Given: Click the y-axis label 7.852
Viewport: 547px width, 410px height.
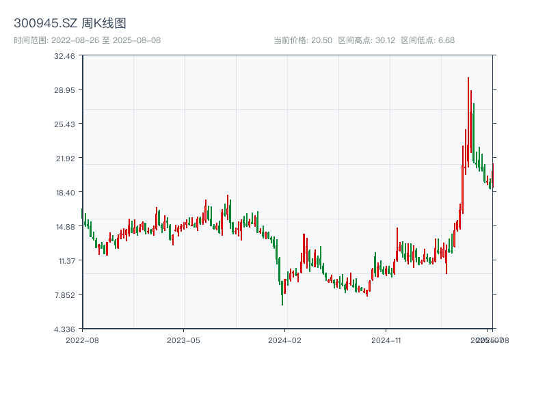Looking at the screenshot, I should [x=64, y=295].
